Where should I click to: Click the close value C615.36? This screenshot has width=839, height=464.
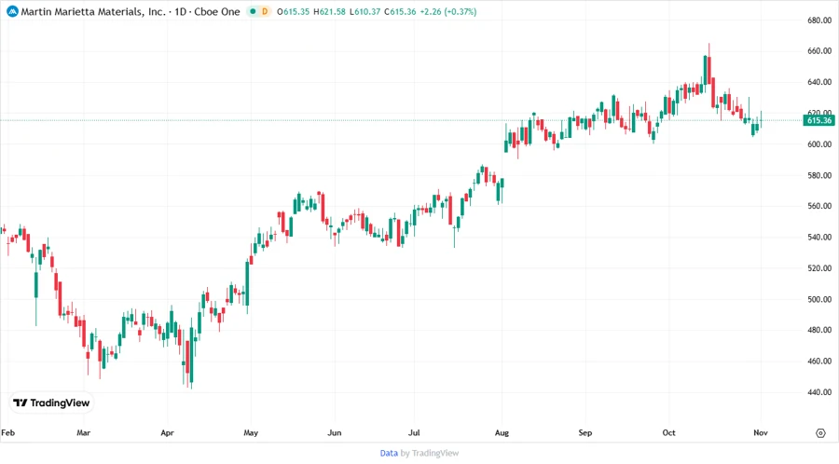point(400,11)
